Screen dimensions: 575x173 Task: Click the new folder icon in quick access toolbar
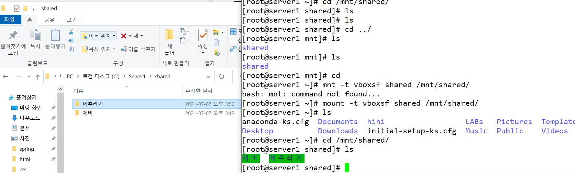[x=25, y=9]
